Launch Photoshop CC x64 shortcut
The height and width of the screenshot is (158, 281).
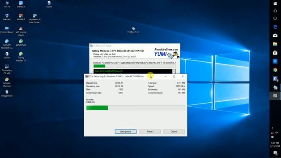tap(7, 69)
